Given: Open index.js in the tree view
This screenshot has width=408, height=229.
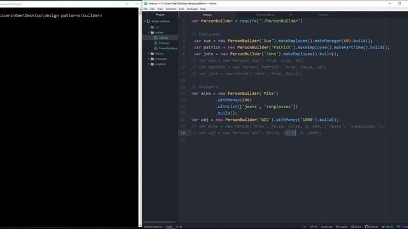Looking at the screenshot, I should coord(163,38).
